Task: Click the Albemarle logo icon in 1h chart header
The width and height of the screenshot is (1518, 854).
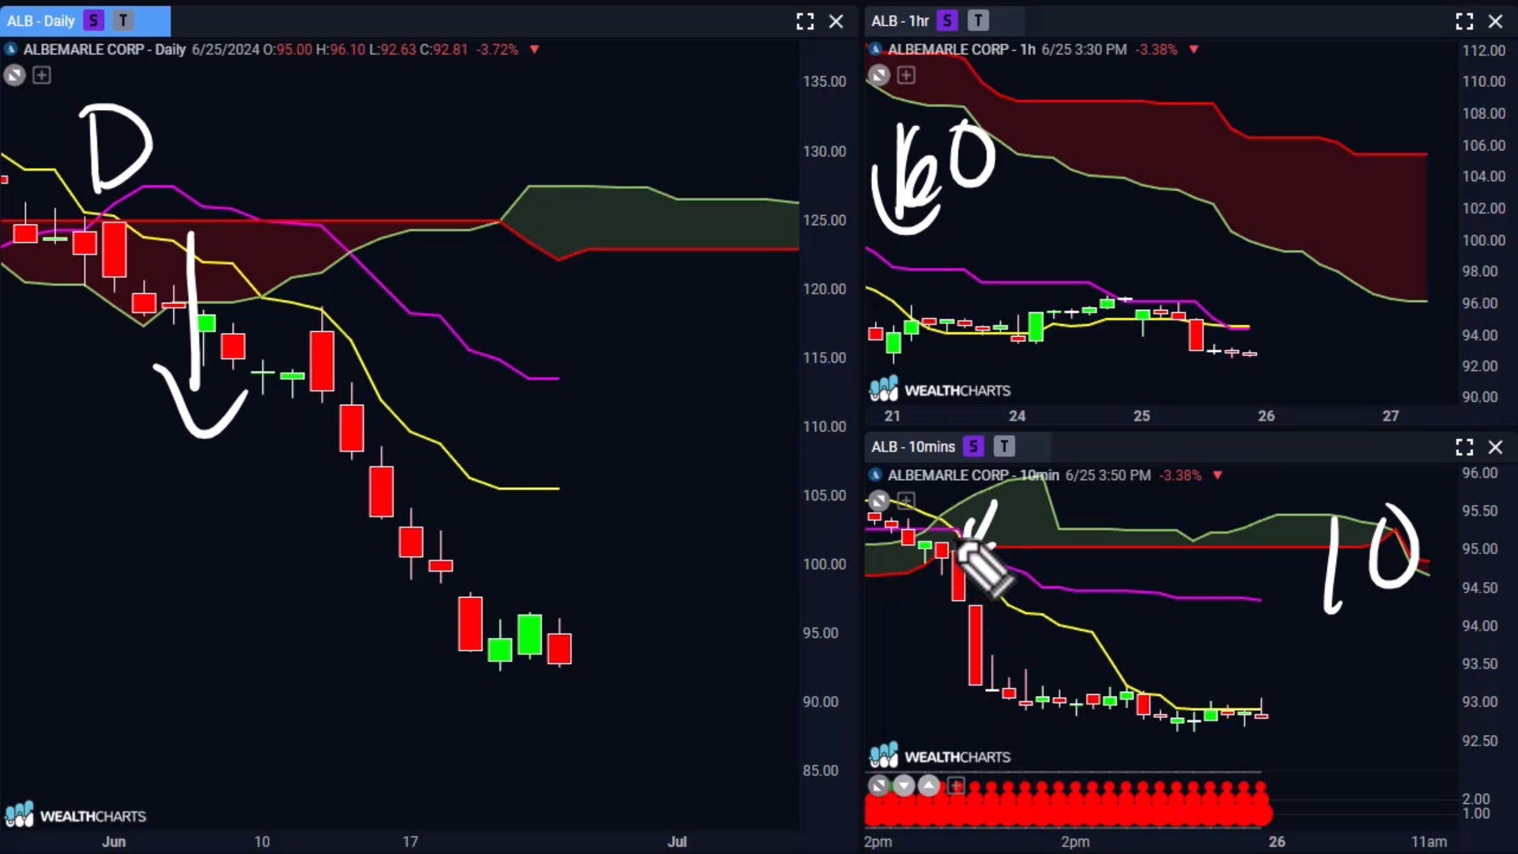Action: 875,49
